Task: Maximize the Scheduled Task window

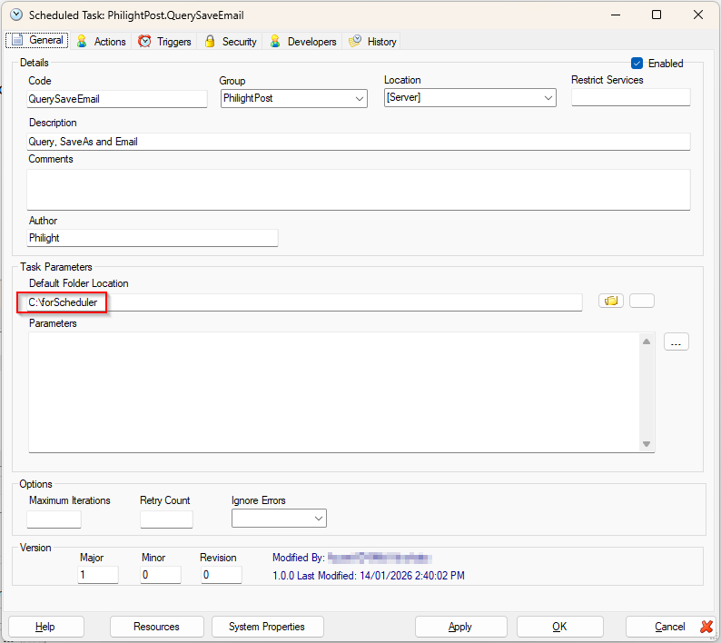Action: pyautogui.click(x=657, y=15)
